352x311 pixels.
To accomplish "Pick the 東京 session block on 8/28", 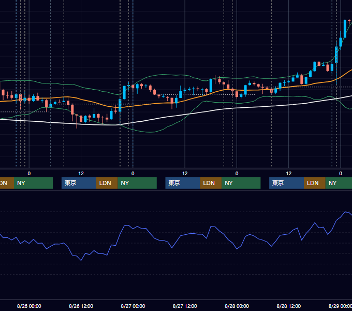I will [286, 183].
